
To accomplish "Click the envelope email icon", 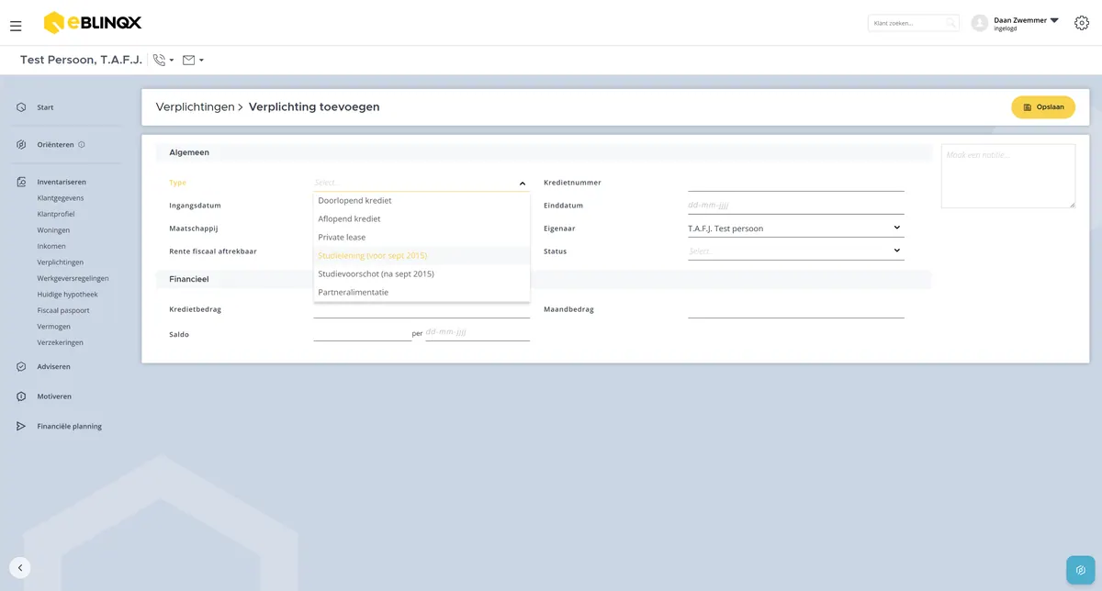I will pos(188,60).
